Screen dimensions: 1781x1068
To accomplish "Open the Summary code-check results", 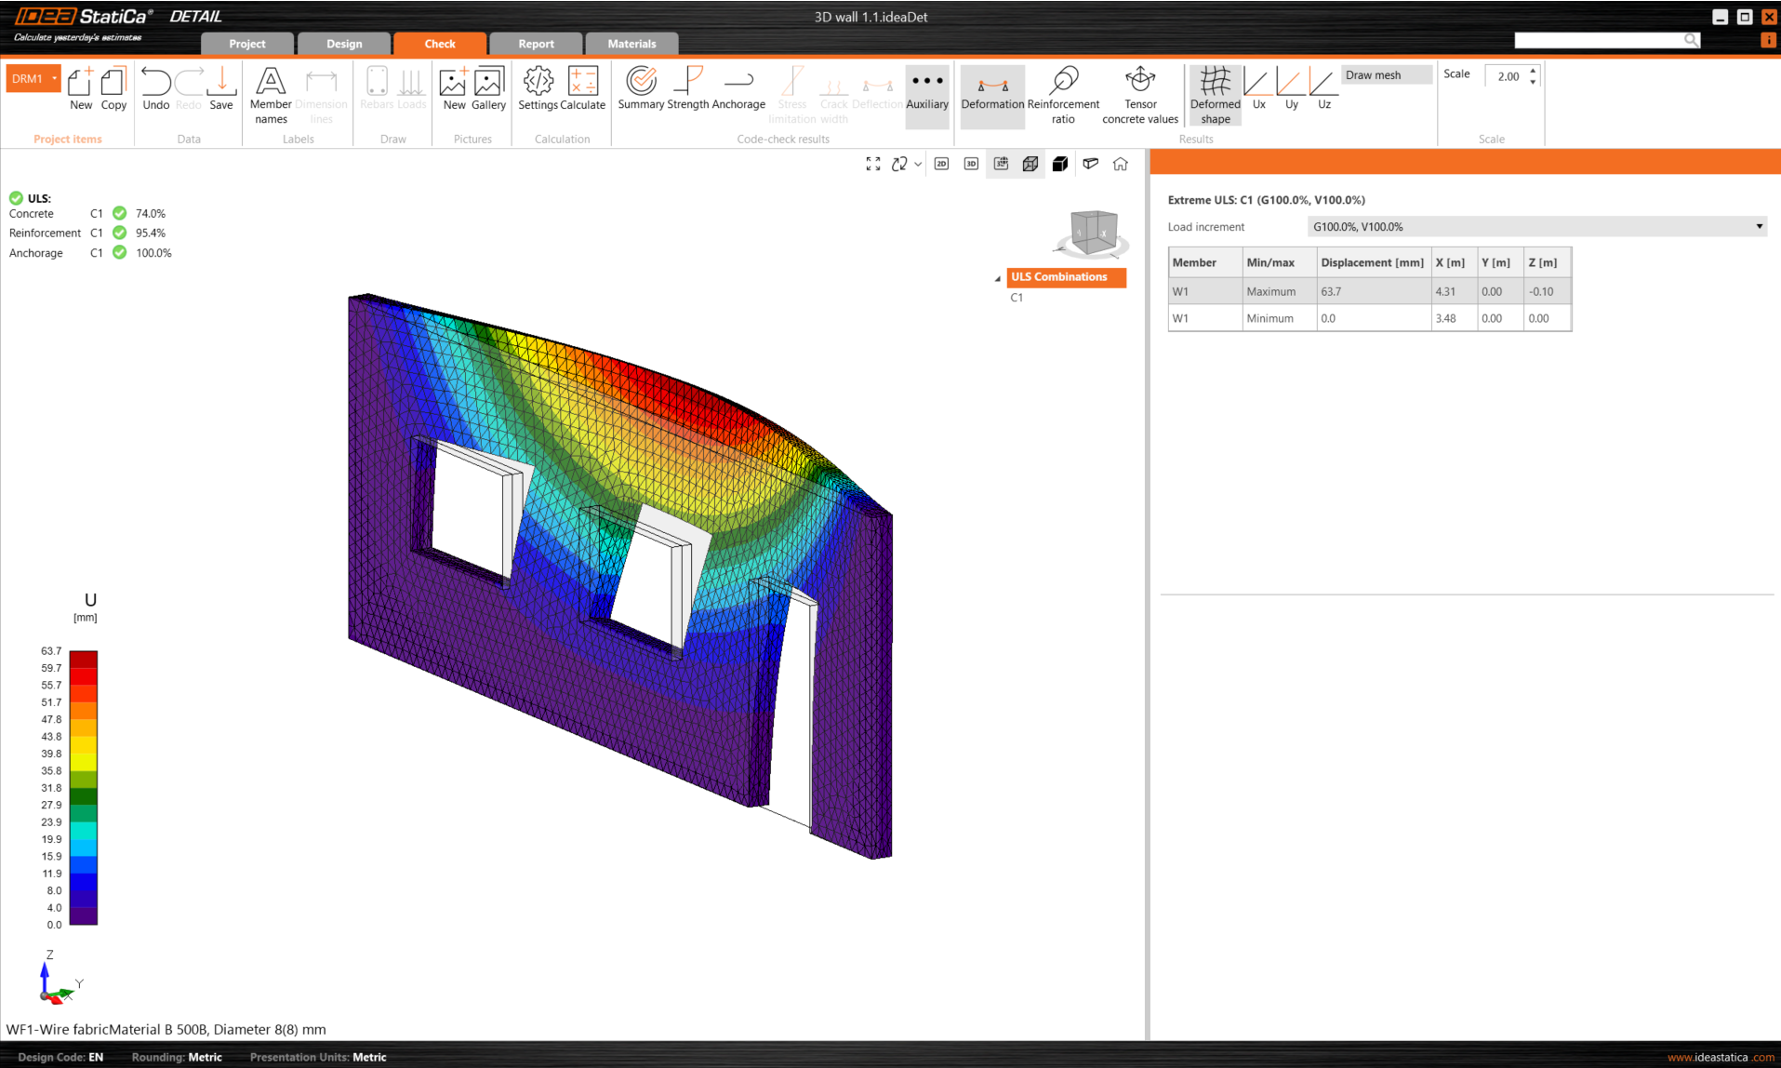I will [x=641, y=88].
